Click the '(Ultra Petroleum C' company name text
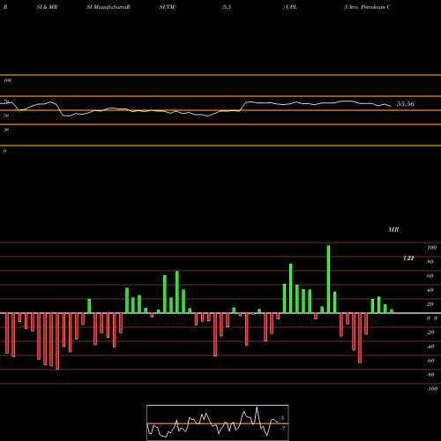Viewport: 441px width, 441px height. [367, 7]
